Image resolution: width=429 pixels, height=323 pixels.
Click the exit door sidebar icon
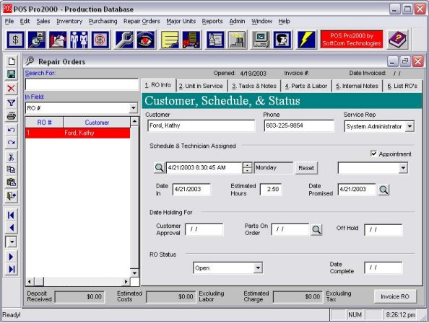(12, 196)
